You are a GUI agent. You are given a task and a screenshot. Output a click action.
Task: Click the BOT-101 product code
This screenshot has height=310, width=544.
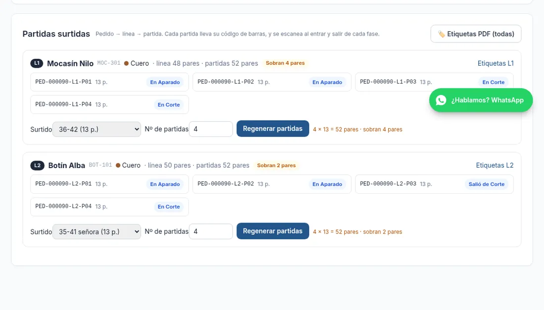click(100, 165)
